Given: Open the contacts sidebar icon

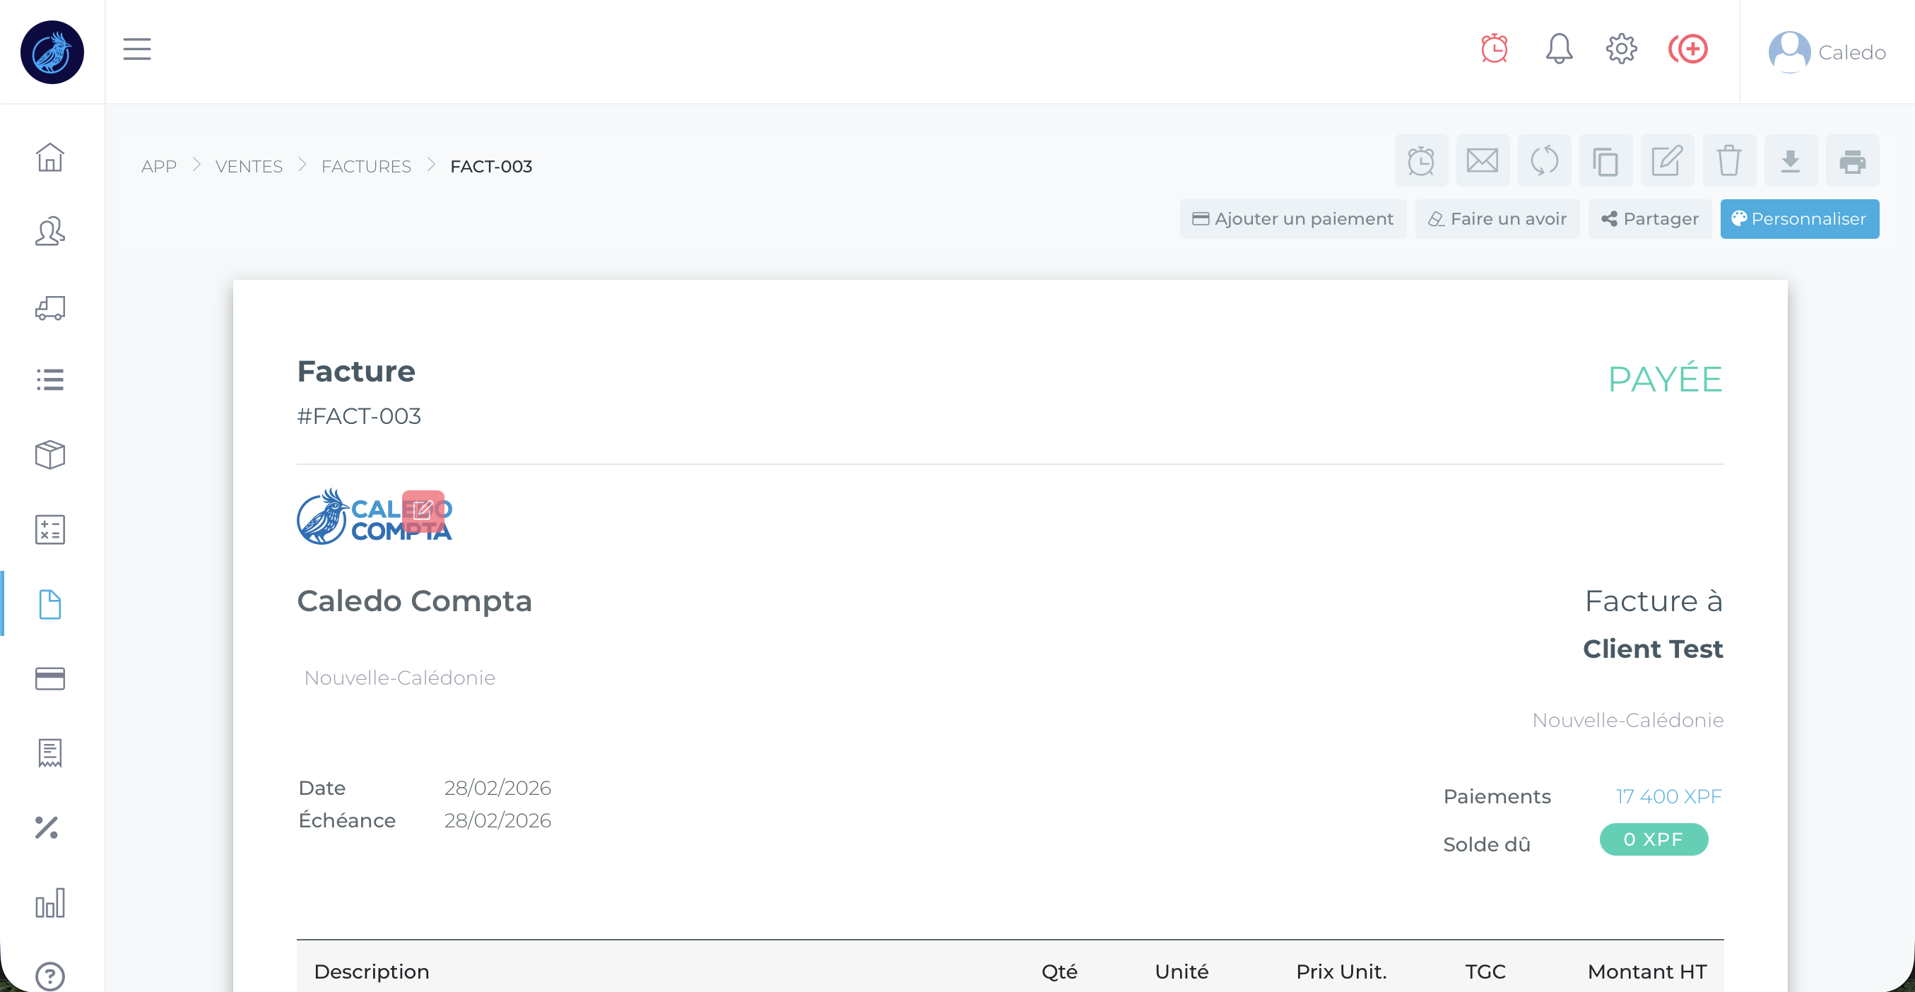Looking at the screenshot, I should click(x=49, y=232).
